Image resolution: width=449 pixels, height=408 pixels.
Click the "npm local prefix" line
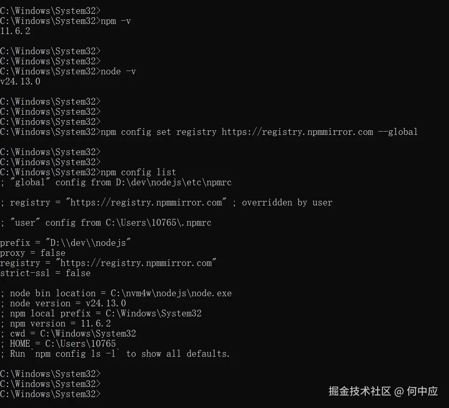(105, 313)
